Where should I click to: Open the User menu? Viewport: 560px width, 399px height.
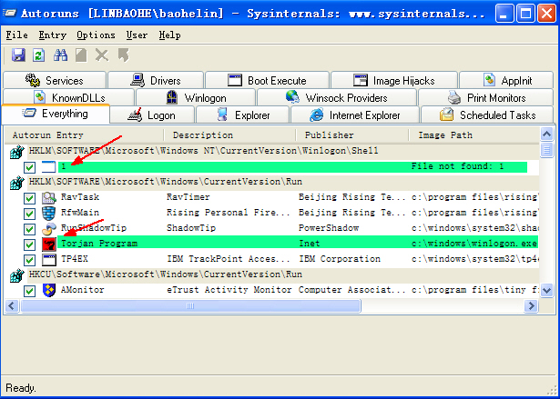click(x=137, y=35)
